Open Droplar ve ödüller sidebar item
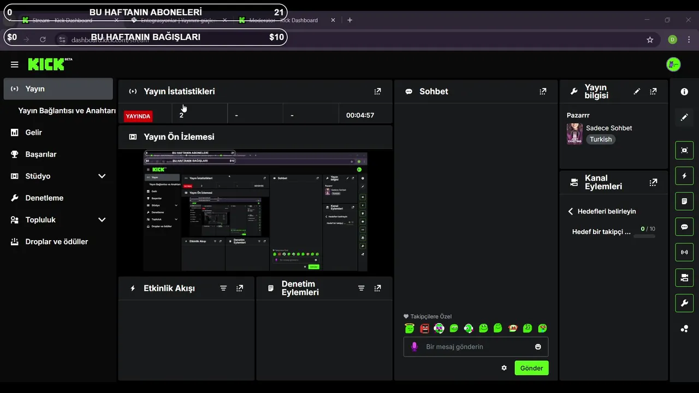Image resolution: width=699 pixels, height=393 pixels. [58, 242]
